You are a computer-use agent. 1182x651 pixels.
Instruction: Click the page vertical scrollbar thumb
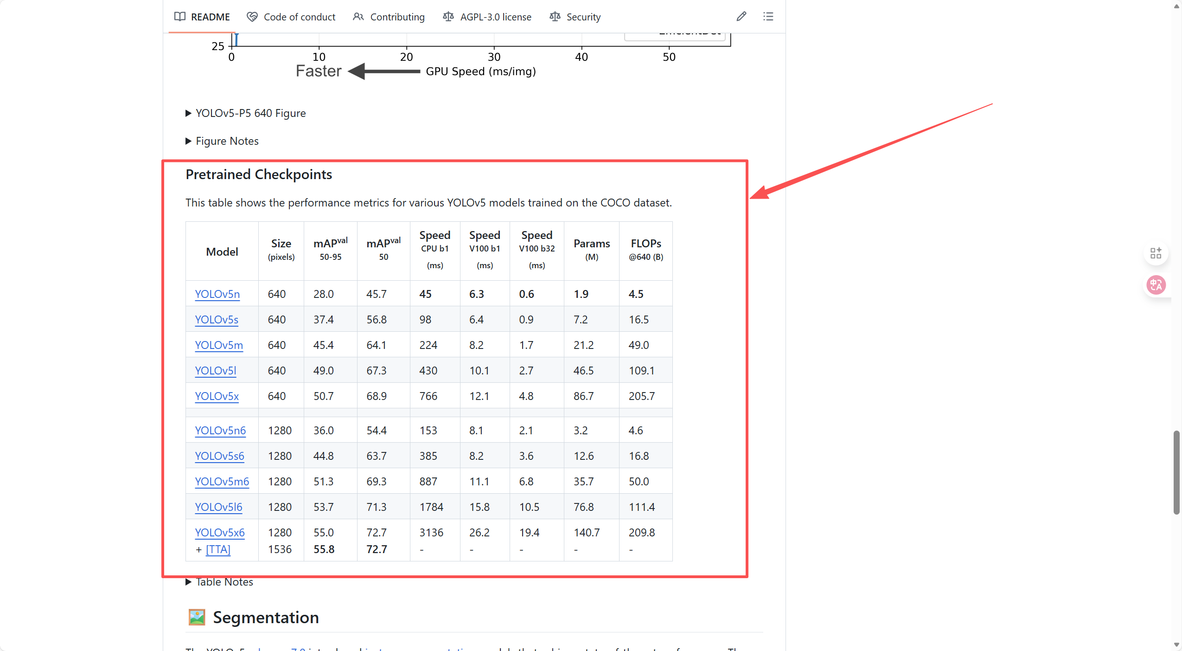[x=1176, y=472]
